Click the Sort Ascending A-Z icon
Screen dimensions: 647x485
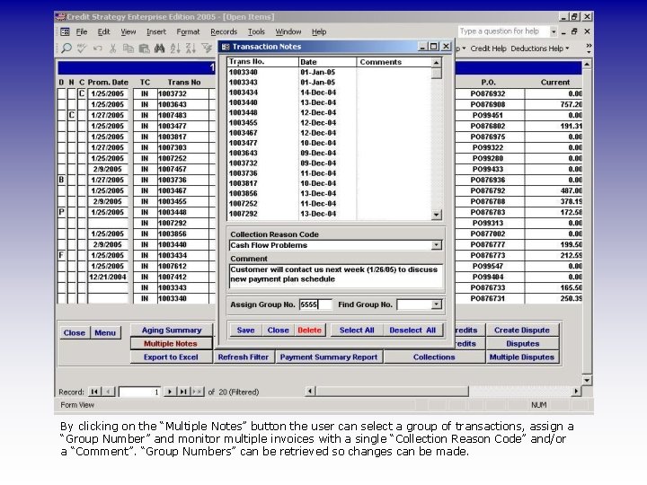click(175, 48)
